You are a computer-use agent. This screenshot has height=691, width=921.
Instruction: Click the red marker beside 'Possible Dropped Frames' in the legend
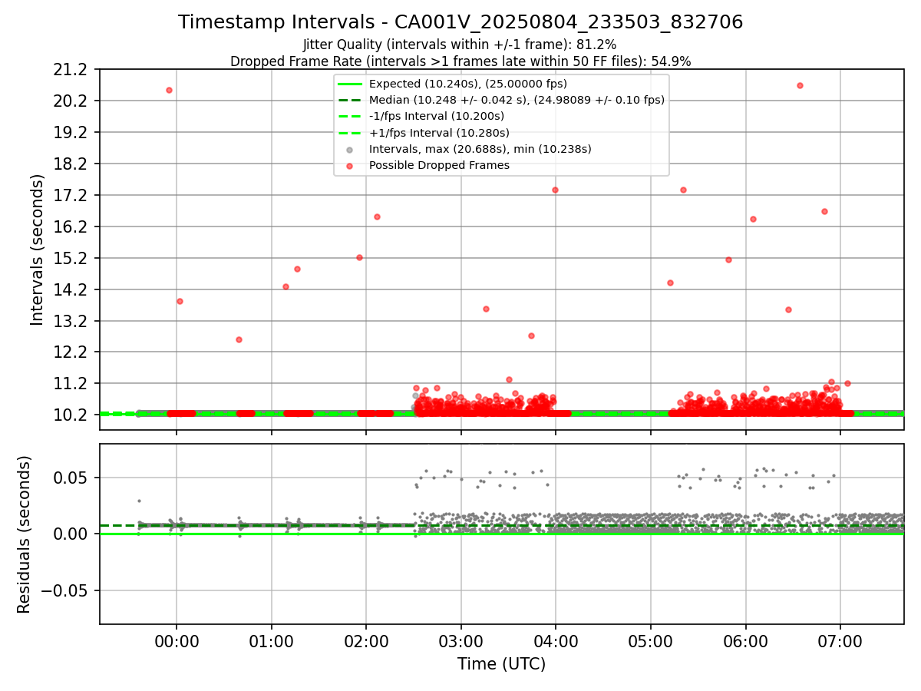pyautogui.click(x=349, y=165)
